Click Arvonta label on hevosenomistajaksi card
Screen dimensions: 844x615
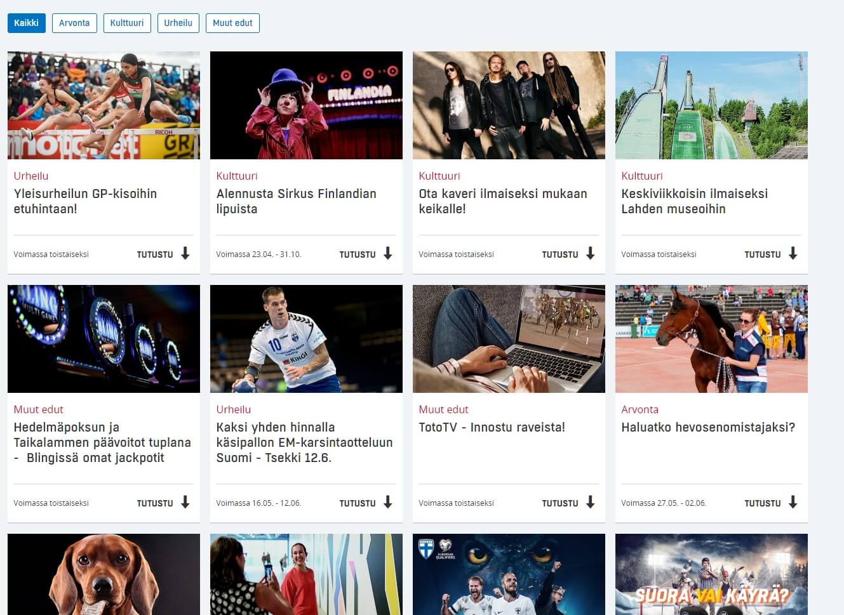(x=640, y=409)
